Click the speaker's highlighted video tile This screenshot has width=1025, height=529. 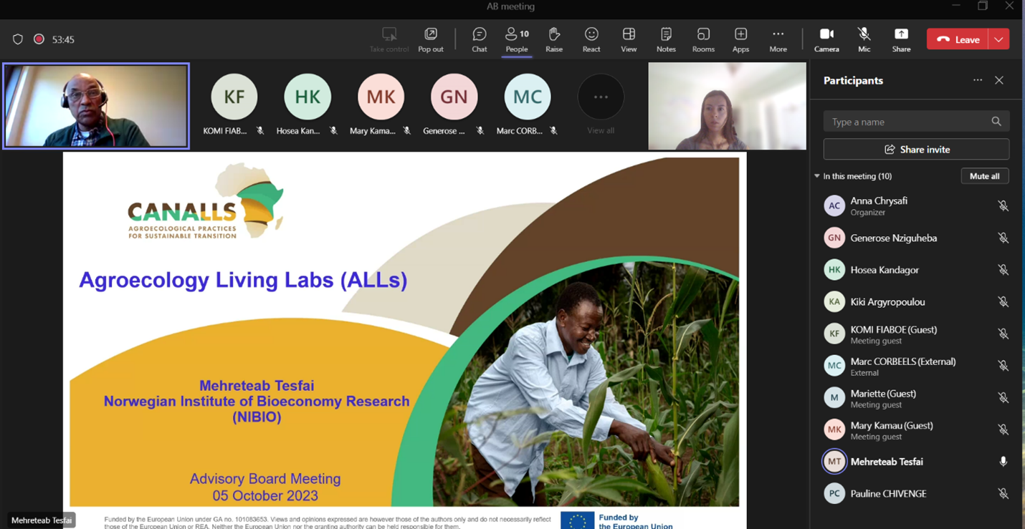(x=96, y=106)
